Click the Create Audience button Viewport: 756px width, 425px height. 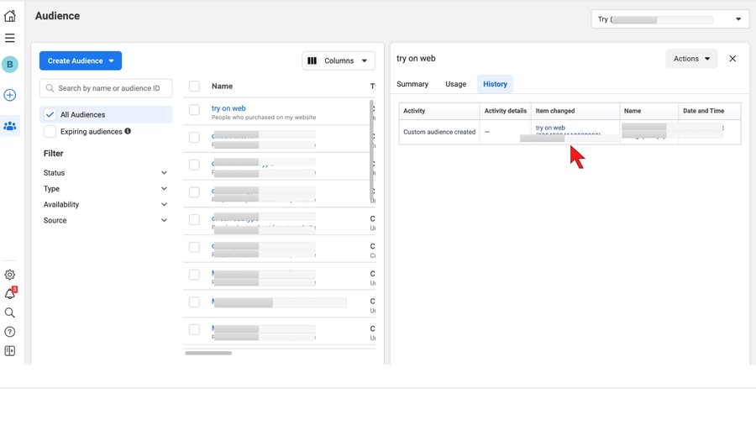click(81, 60)
